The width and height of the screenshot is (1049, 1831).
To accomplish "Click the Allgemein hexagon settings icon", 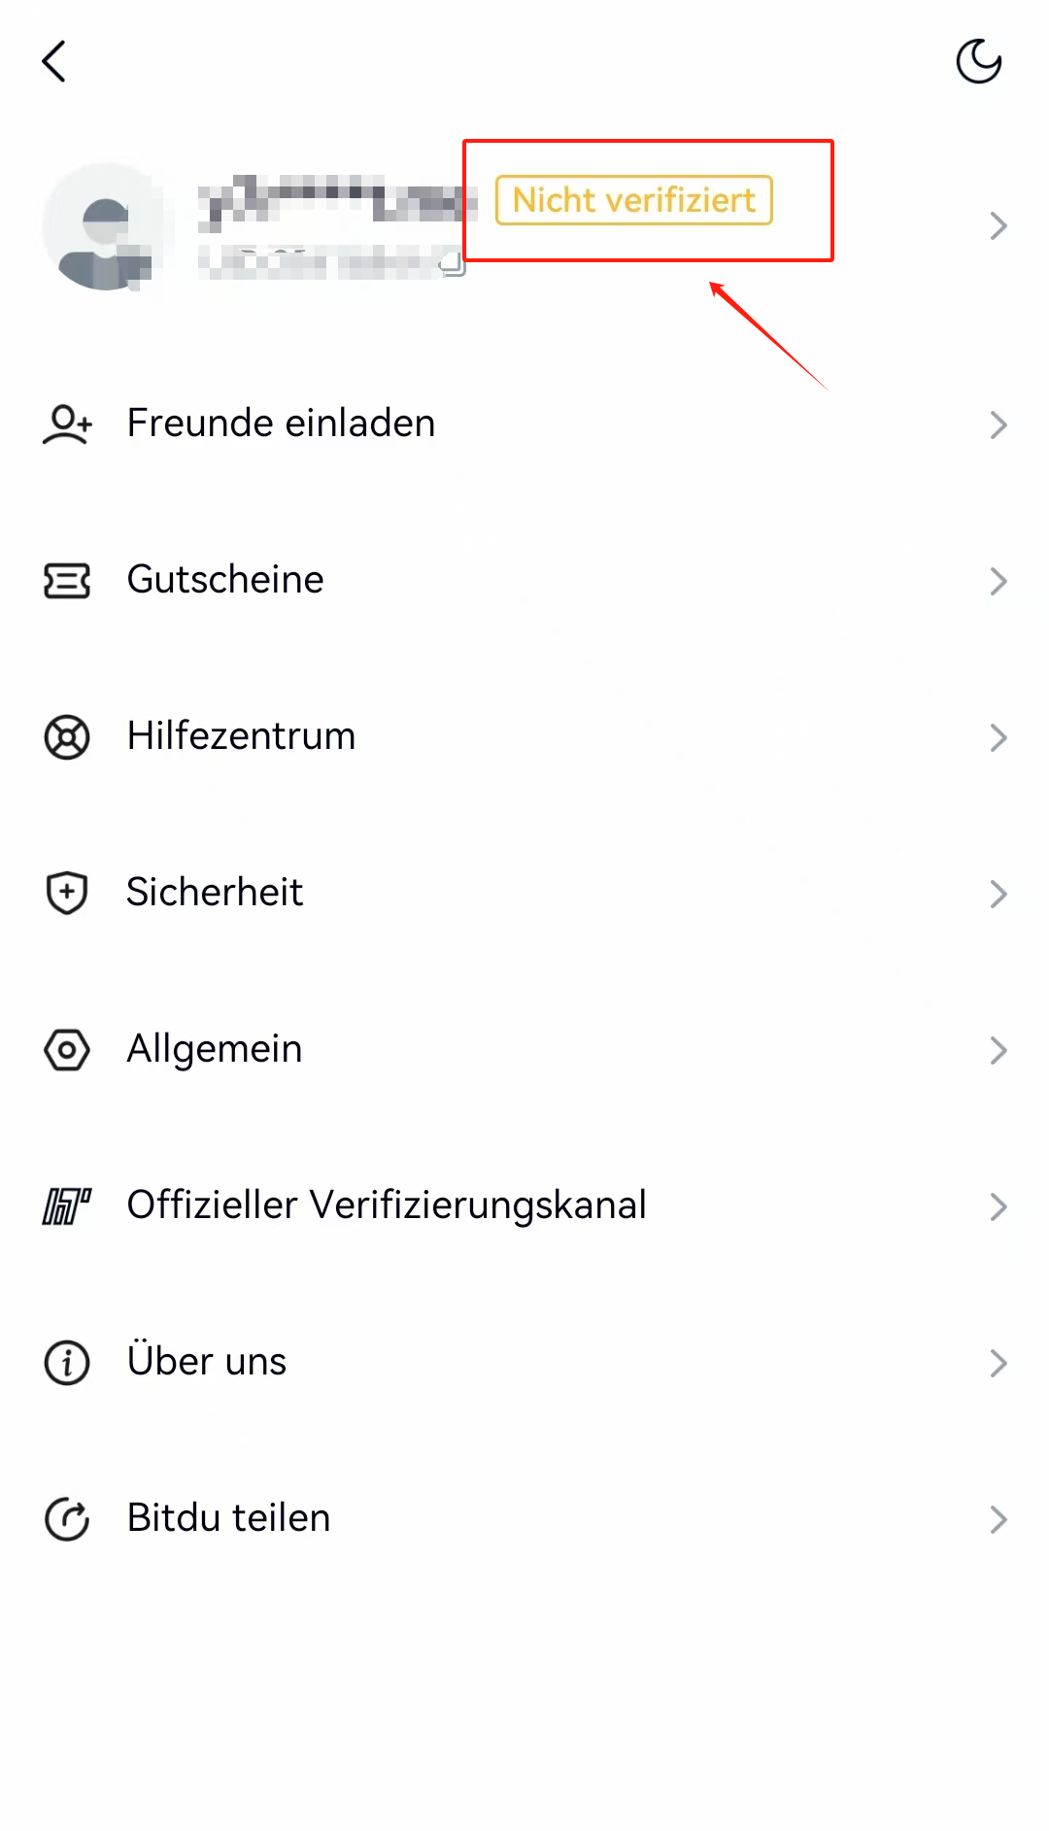I will [x=67, y=1050].
